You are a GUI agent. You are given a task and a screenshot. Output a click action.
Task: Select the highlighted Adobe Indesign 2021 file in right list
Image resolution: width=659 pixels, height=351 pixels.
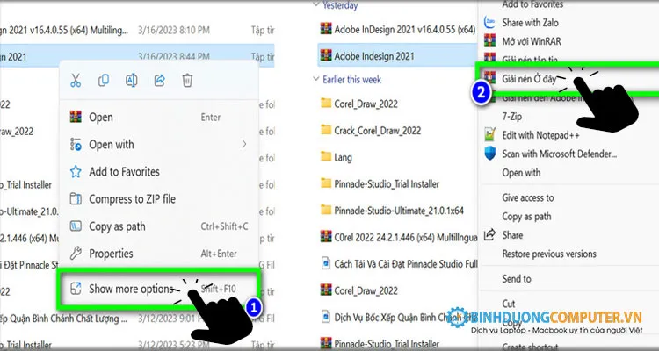click(x=397, y=55)
